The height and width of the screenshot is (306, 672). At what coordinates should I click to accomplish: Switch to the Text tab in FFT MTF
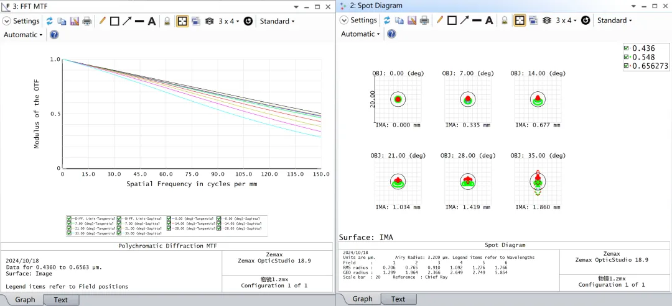[x=60, y=300]
